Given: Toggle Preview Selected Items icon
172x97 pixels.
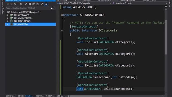Looking at the screenshot, I should coord(46,4).
